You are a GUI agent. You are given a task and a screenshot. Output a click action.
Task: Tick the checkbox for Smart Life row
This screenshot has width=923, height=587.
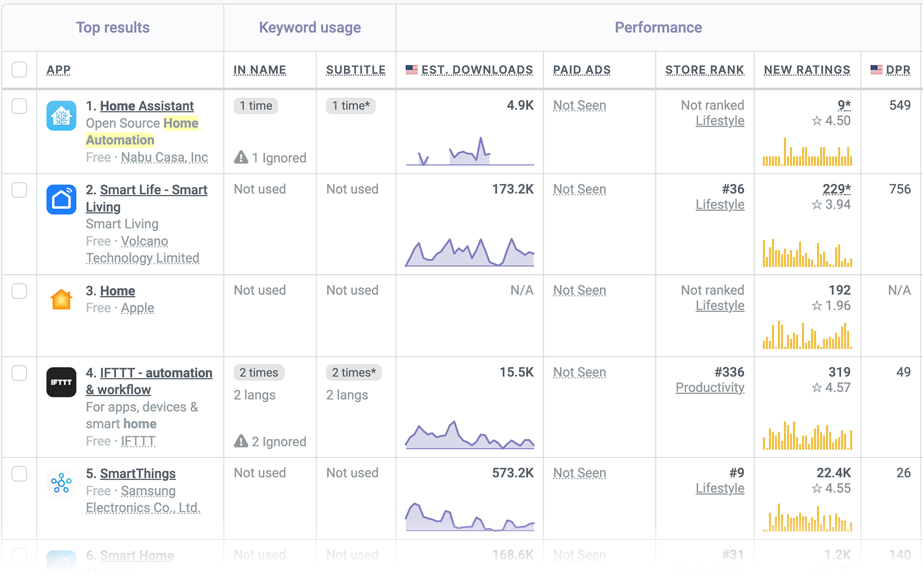(20, 190)
